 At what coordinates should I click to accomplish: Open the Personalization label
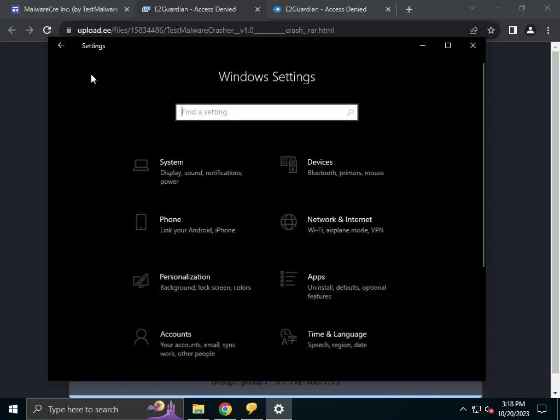pos(185,277)
